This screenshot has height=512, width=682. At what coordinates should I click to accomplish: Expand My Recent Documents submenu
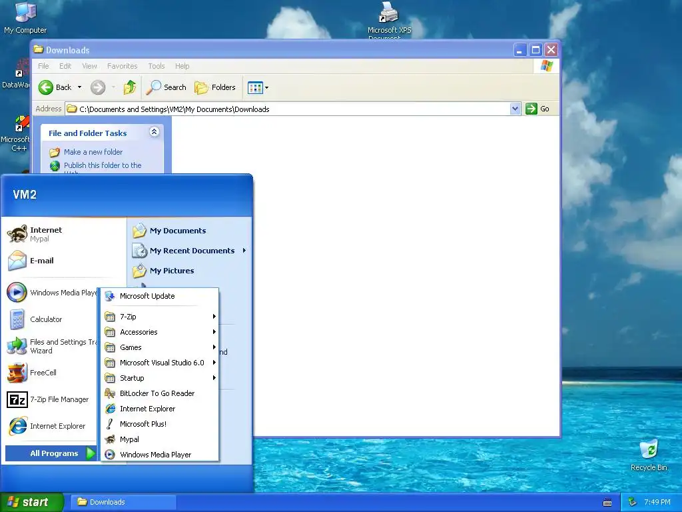(x=190, y=251)
